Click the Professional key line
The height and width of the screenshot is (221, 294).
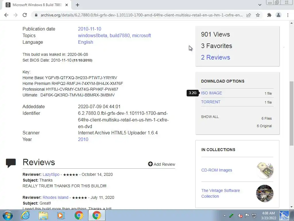click(70, 89)
